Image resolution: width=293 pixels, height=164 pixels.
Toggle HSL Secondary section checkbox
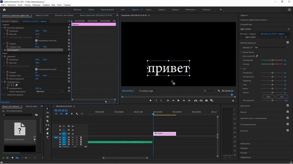click(x=288, y=124)
